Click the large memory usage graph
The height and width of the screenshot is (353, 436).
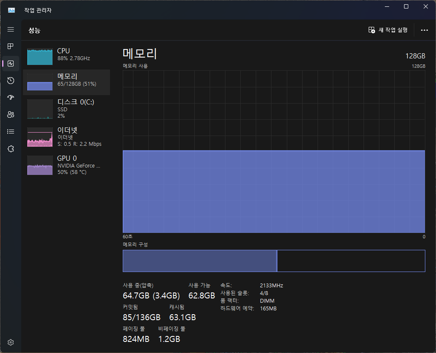point(274,152)
